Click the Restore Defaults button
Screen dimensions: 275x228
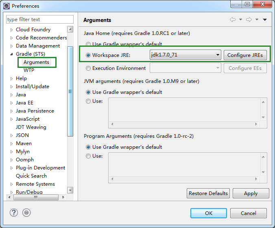point(208,193)
